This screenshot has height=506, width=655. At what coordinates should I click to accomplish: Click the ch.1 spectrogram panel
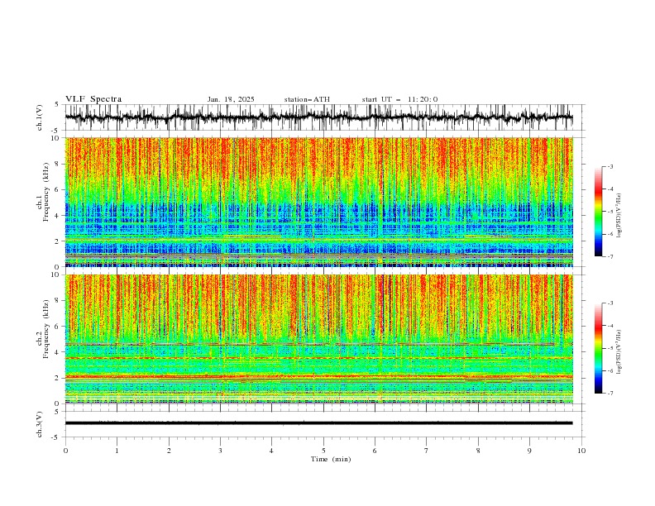(319, 202)
